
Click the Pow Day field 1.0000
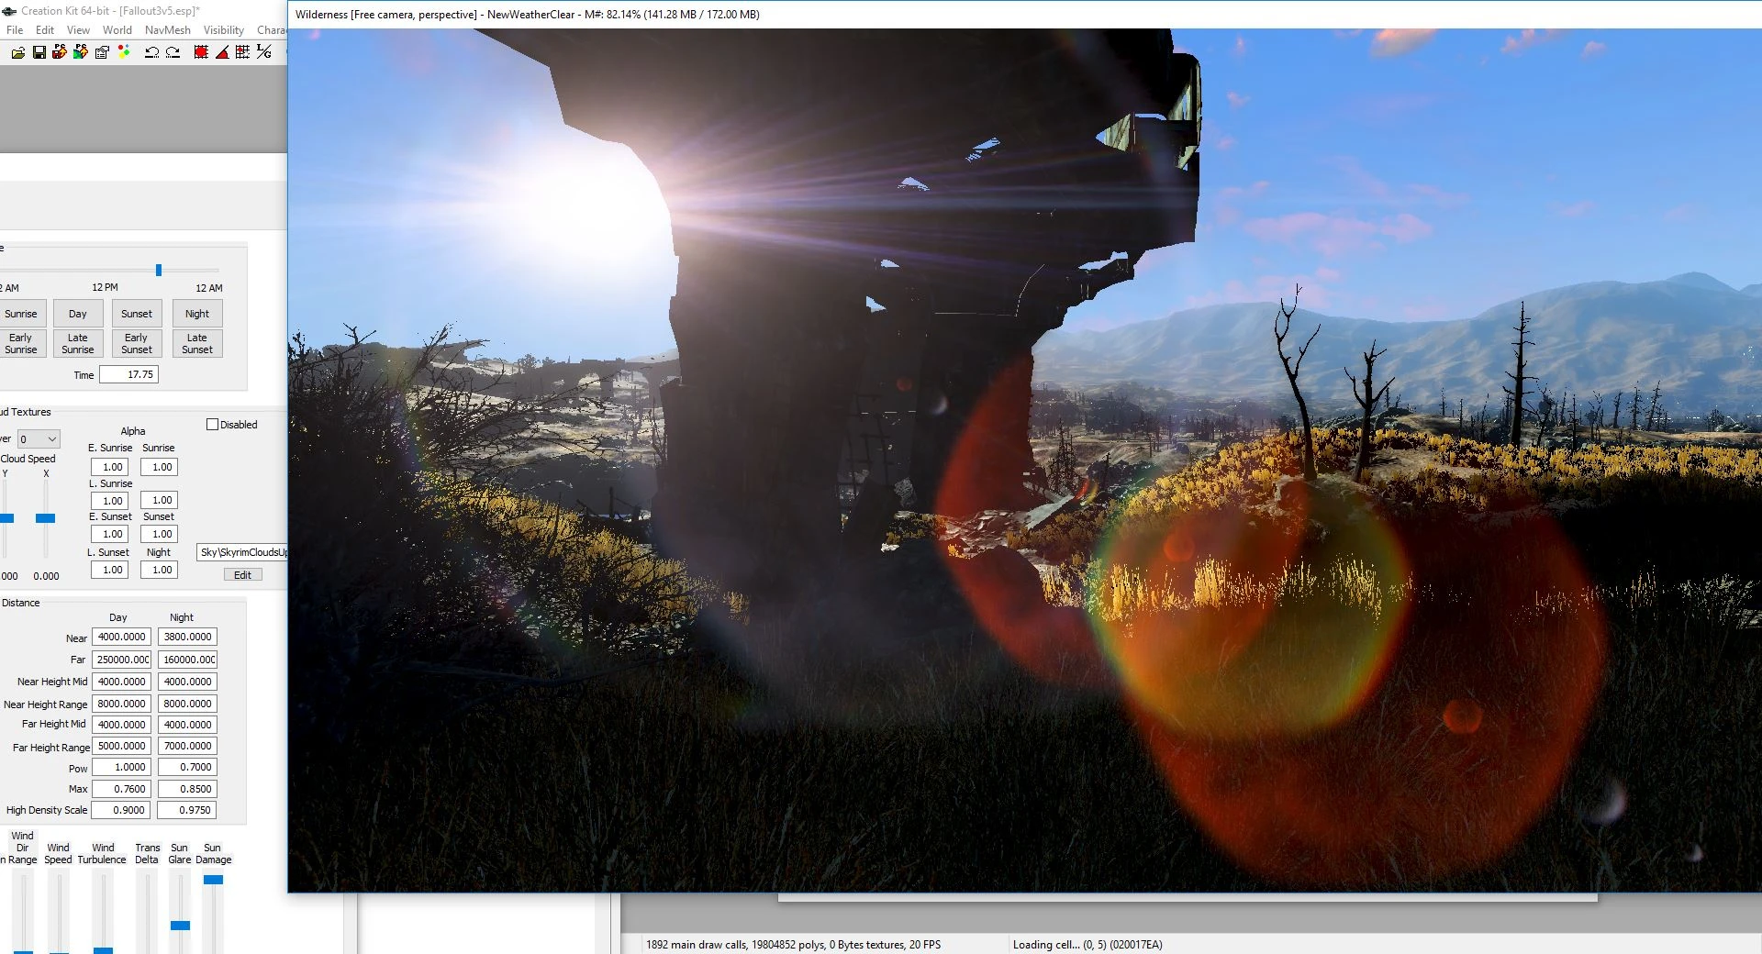pyautogui.click(x=121, y=767)
